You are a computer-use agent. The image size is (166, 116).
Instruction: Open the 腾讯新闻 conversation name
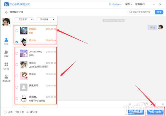click(34, 86)
